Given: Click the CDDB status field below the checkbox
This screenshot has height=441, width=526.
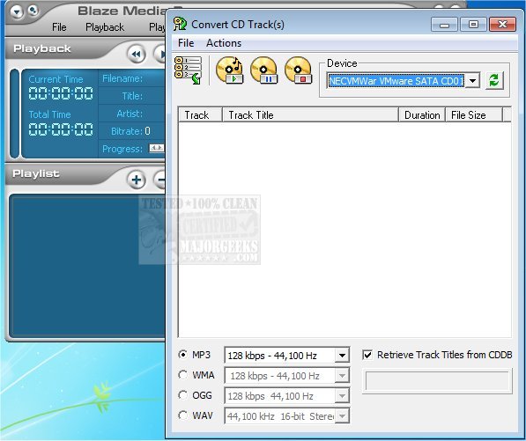Looking at the screenshot, I should click(x=437, y=381).
